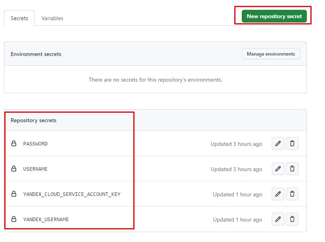The image size is (325, 242).
Task: Click Updated 1 hour ago in YANDEX_USERNAME row
Action: 237,220
